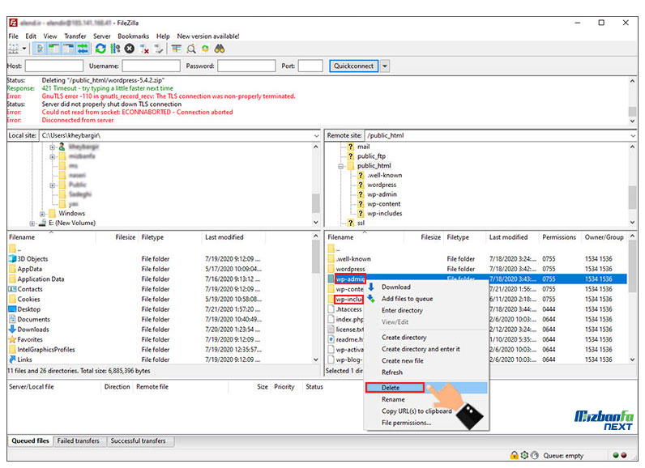Reconnect to the last used server
The height and width of the screenshot is (468, 645).
point(158,49)
